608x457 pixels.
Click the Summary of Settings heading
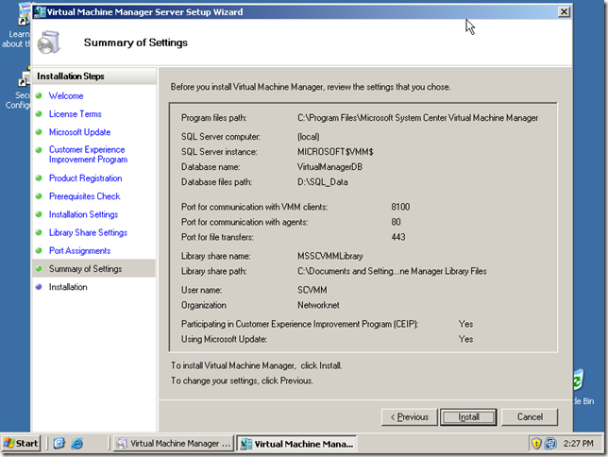tap(136, 42)
